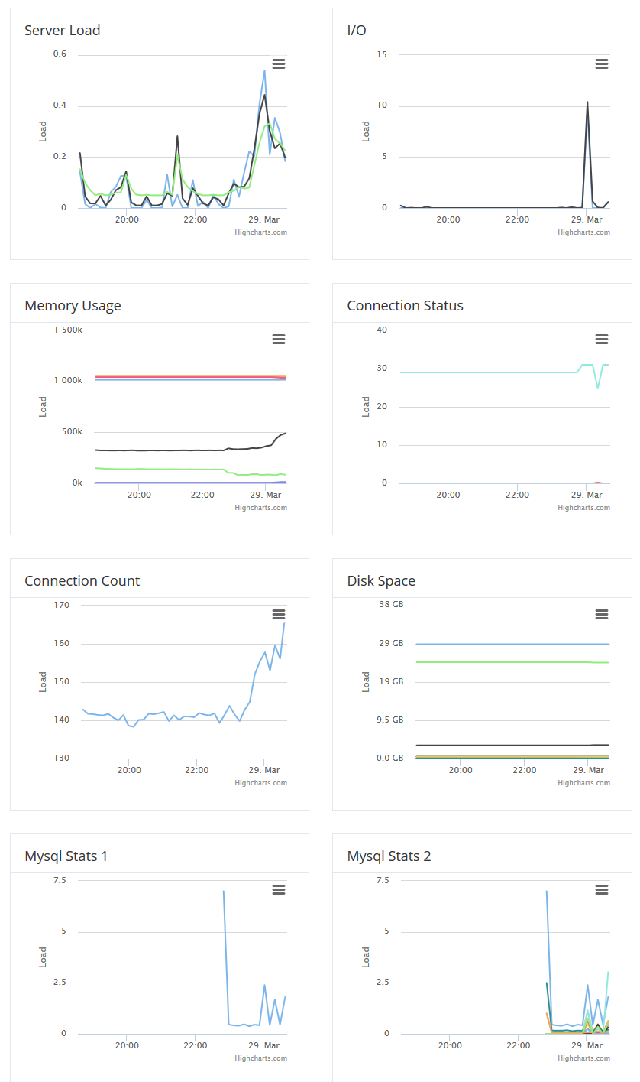Open Connection Status chart menu icon

pyautogui.click(x=602, y=340)
